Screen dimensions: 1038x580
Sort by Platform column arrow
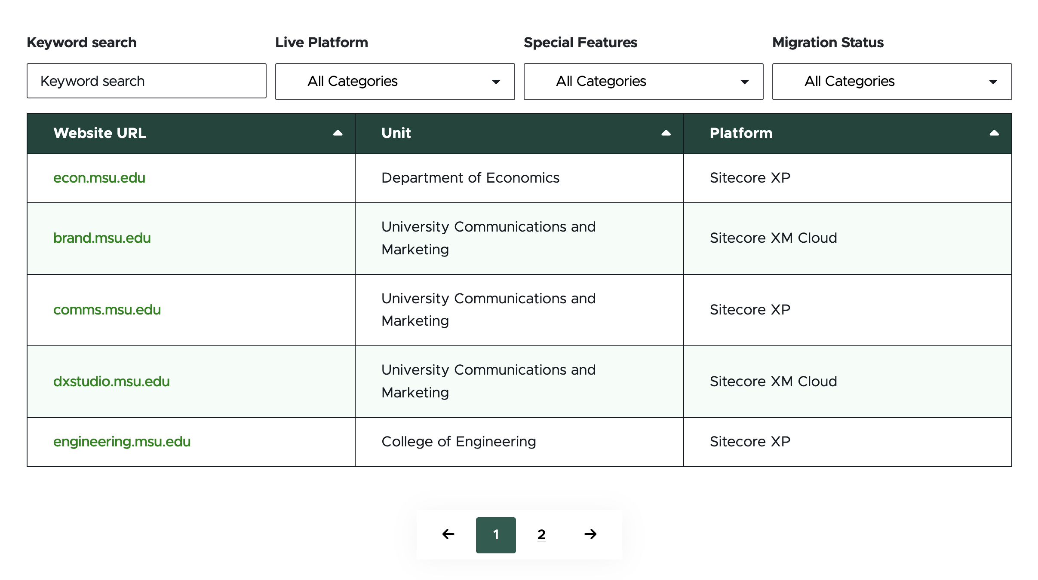coord(994,133)
